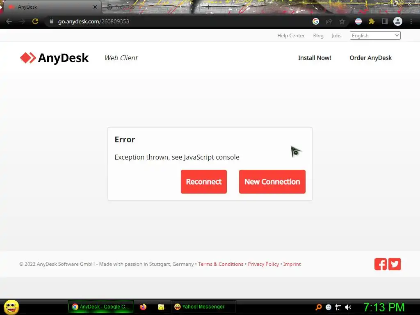Click the Error heading text
This screenshot has width=420, height=315.
(125, 139)
